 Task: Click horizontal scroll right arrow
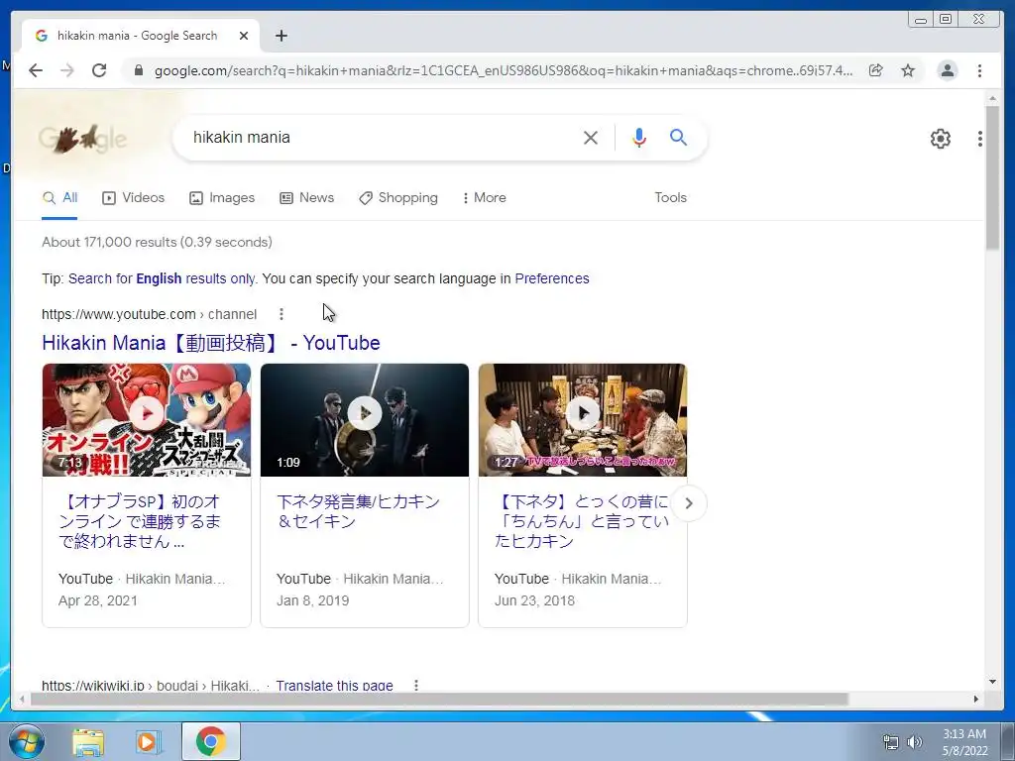[x=976, y=699]
